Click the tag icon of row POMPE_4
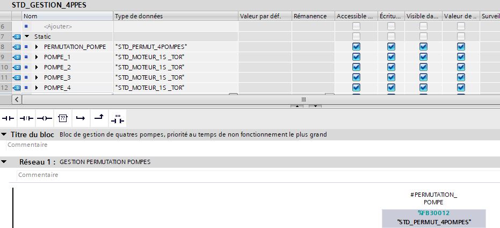The width and height of the screenshot is (500, 228). tap(16, 88)
